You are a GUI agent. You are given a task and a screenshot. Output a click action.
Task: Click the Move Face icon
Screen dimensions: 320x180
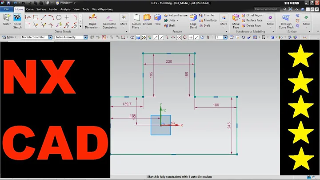click(x=236, y=18)
